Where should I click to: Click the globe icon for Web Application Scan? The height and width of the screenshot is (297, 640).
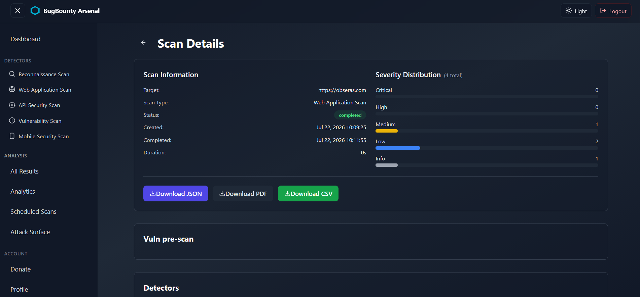pos(12,89)
